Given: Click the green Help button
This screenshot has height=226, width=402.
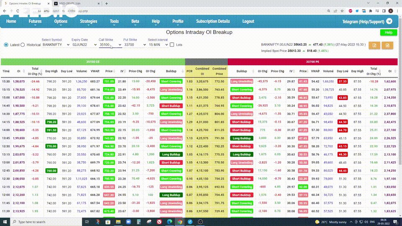Looking at the screenshot, I should point(389,33).
